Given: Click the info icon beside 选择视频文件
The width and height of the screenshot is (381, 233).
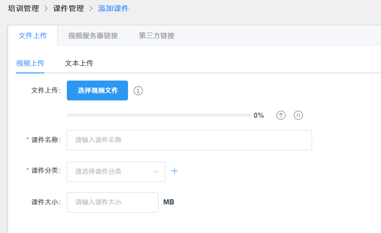Looking at the screenshot, I should 138,91.
